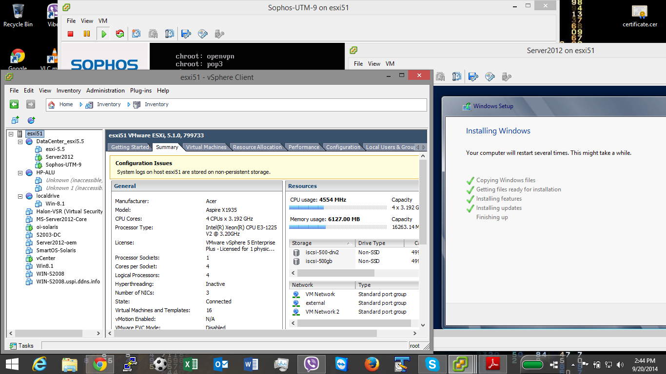Image resolution: width=666 pixels, height=374 pixels.
Task: Switch to the Resource Allocation tab
Action: pyautogui.click(x=257, y=147)
